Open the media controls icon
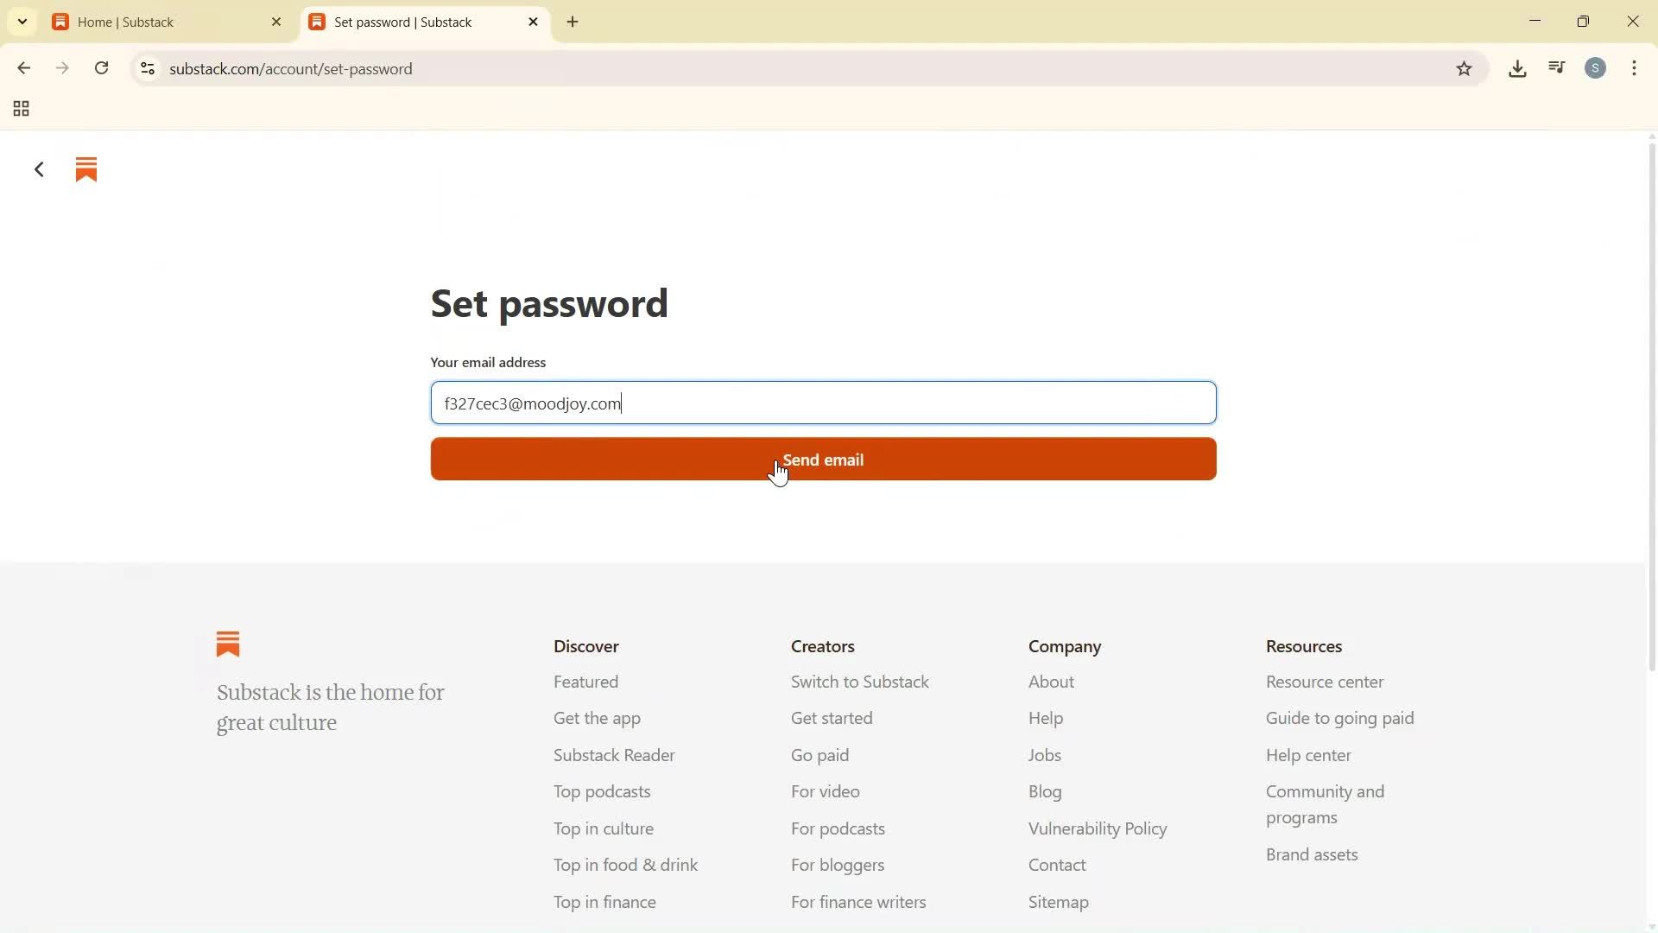1658x933 pixels. coord(1556,67)
